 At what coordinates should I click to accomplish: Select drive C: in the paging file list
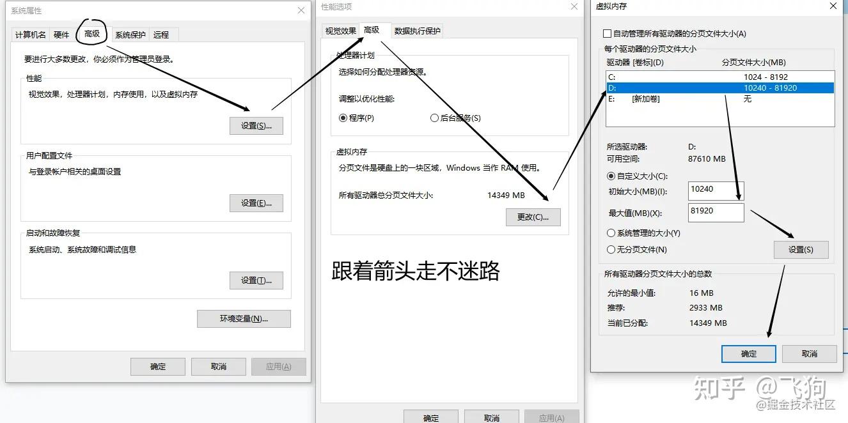tap(671, 75)
